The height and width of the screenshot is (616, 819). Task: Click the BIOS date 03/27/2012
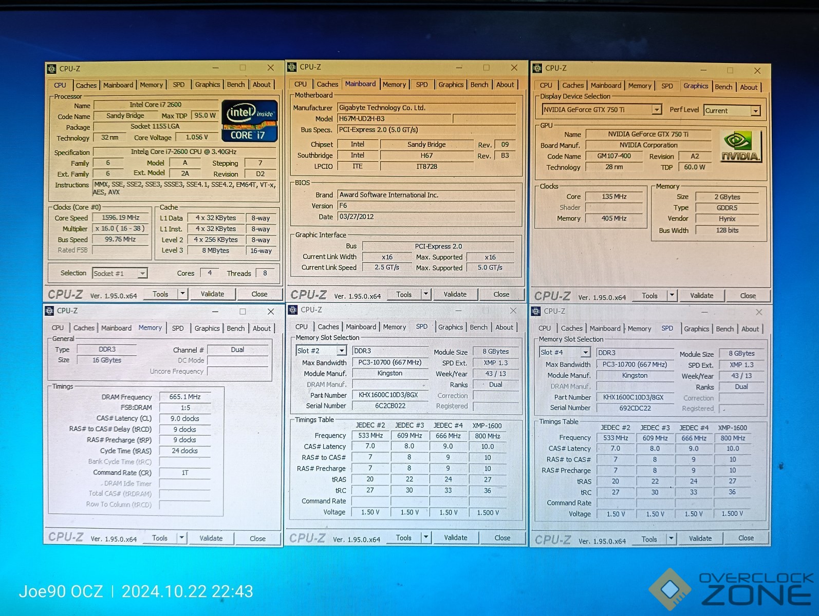(426, 217)
